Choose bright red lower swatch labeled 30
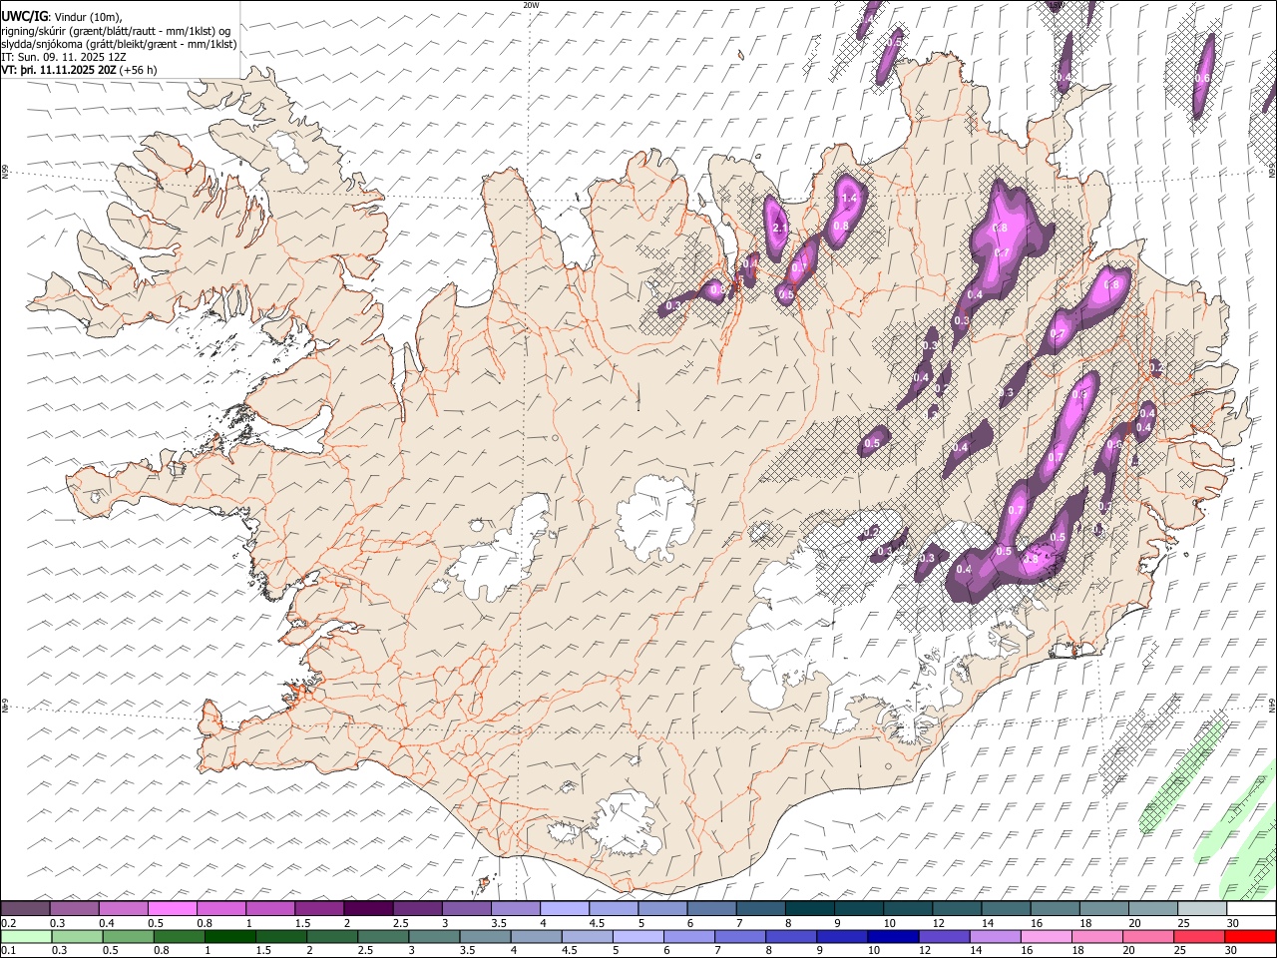The image size is (1277, 958). (1249, 936)
